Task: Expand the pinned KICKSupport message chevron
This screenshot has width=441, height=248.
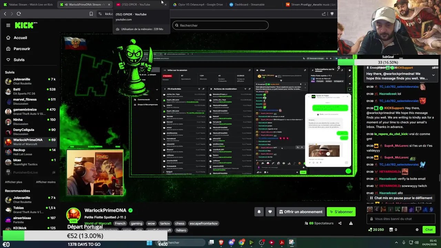Action: point(433,75)
